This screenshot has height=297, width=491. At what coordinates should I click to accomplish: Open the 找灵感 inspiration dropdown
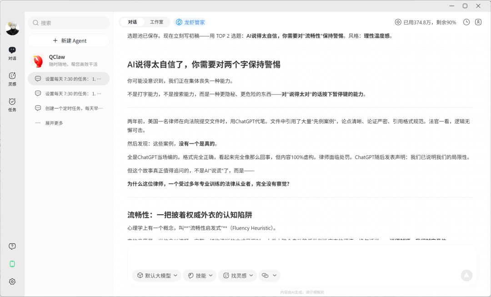[238, 275]
